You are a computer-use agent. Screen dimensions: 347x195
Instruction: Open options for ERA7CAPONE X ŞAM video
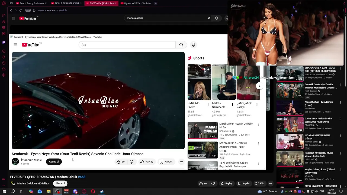[340, 68]
